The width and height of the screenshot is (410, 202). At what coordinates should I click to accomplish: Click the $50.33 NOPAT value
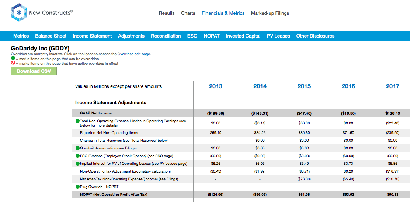(x=392, y=194)
